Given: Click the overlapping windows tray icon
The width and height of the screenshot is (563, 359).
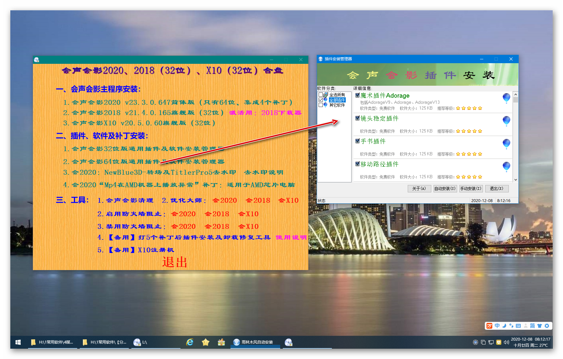Looking at the screenshot, I should pos(483,342).
